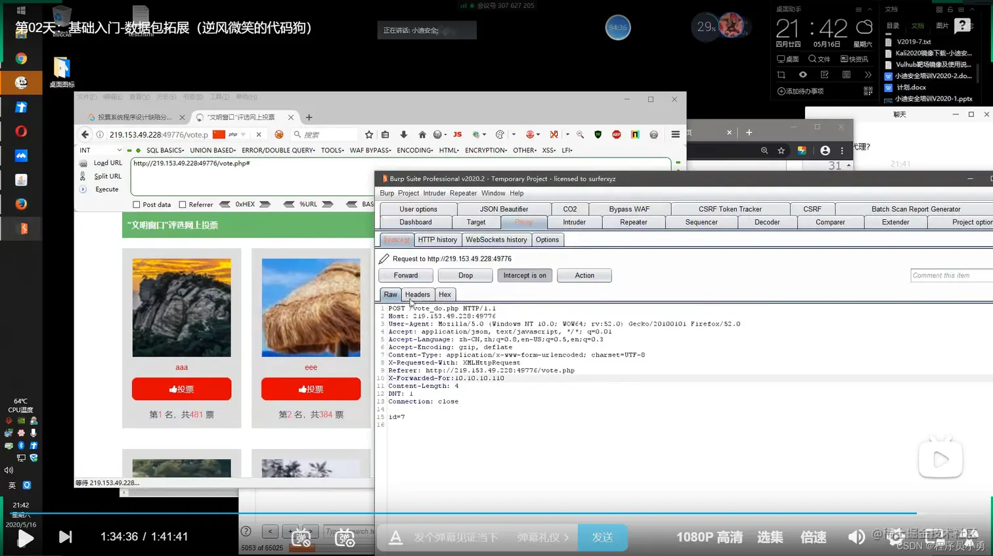Click 0xHEX encode right arrow
The width and height of the screenshot is (993, 556).
pyautogui.click(x=265, y=204)
